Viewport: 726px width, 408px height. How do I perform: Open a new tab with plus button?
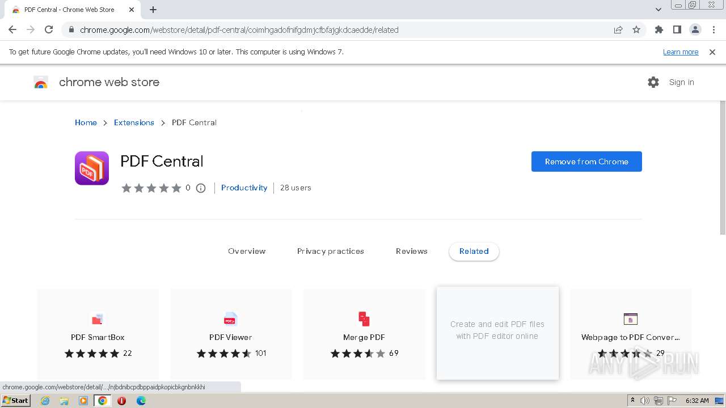(153, 10)
